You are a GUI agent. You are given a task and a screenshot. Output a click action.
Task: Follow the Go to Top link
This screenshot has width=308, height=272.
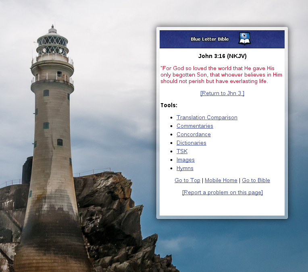click(187, 180)
